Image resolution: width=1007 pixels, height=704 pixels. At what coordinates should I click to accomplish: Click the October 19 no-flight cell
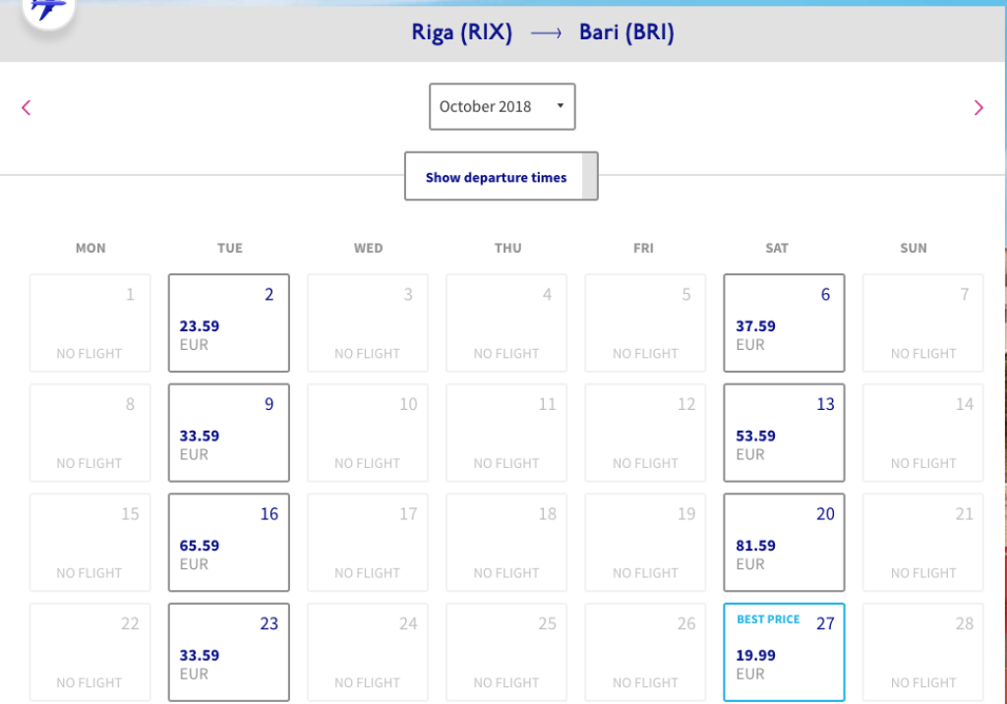[x=645, y=542]
